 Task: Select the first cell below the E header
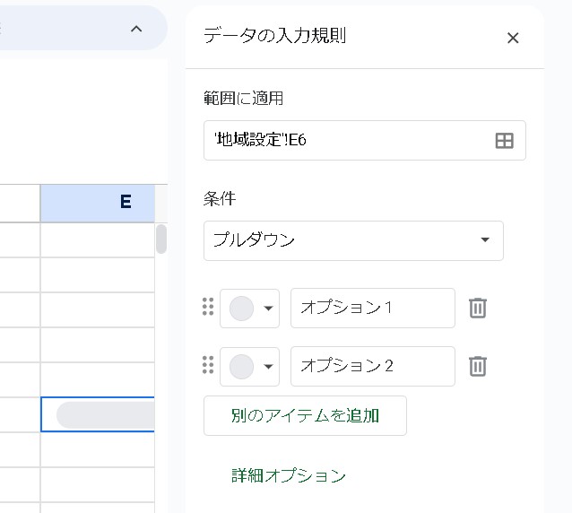tap(97, 239)
